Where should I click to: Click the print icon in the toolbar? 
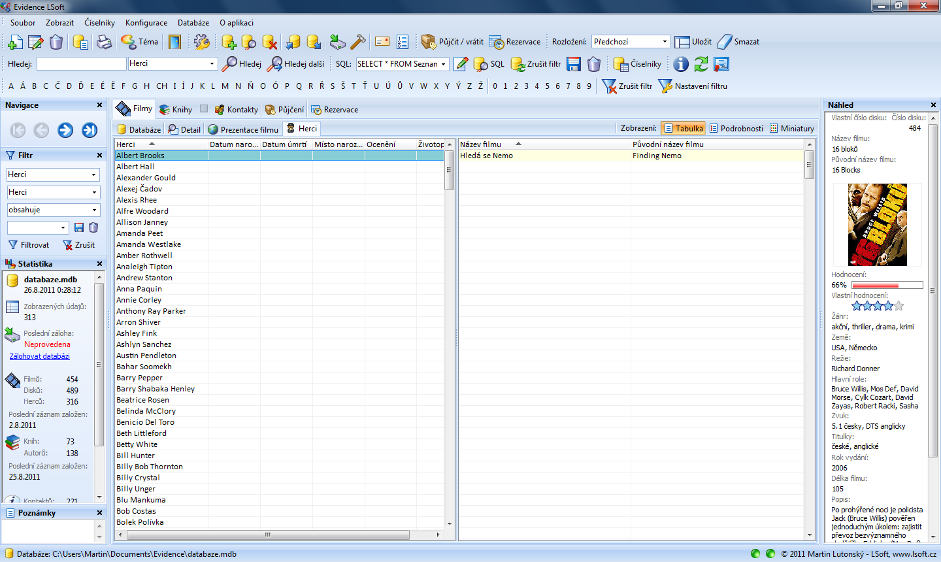[104, 42]
